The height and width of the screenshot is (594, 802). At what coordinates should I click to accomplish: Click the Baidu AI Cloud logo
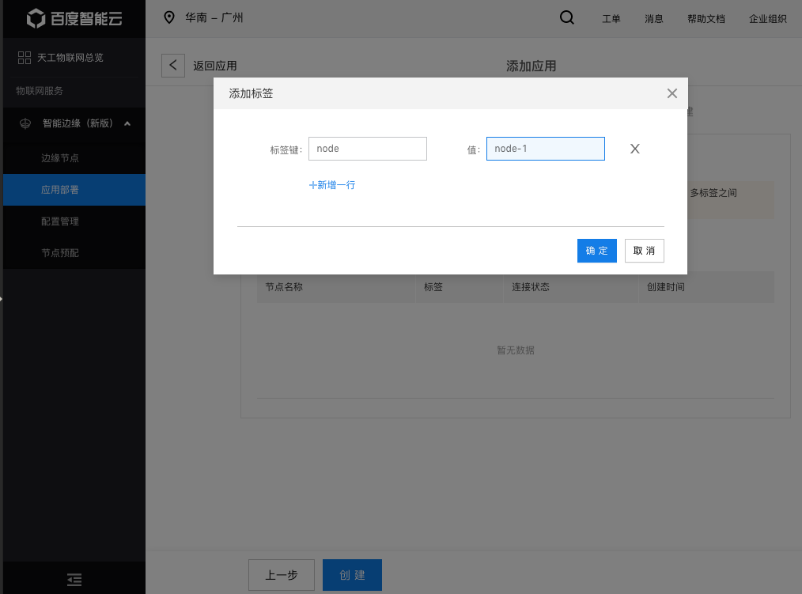tap(74, 18)
